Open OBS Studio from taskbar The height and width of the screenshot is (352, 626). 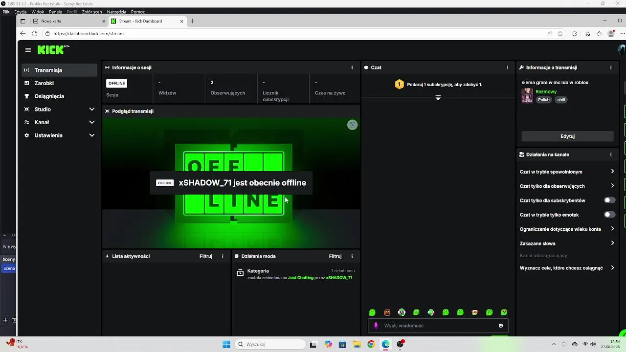(401, 344)
